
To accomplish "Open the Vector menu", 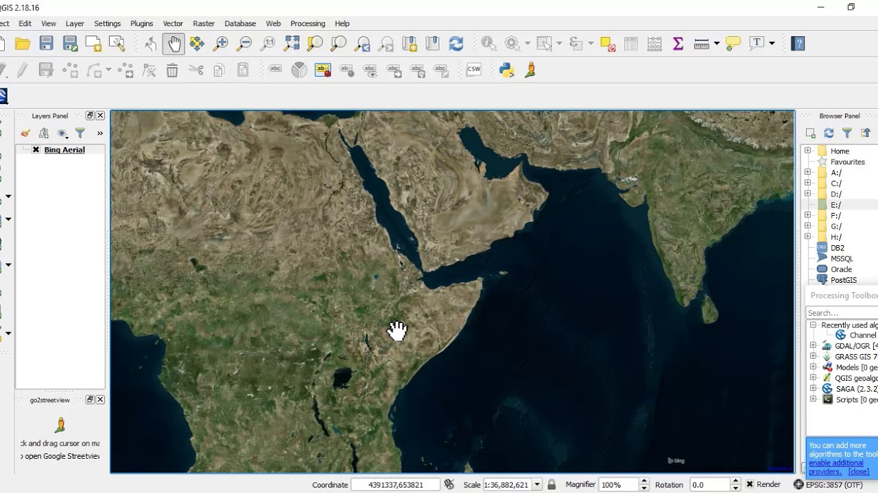I will coord(173,23).
